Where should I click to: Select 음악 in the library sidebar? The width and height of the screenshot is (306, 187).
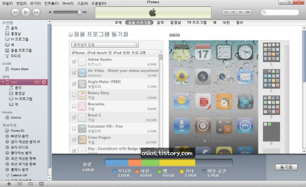click(x=14, y=28)
